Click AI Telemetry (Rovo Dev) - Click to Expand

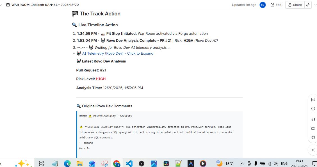click(118, 54)
